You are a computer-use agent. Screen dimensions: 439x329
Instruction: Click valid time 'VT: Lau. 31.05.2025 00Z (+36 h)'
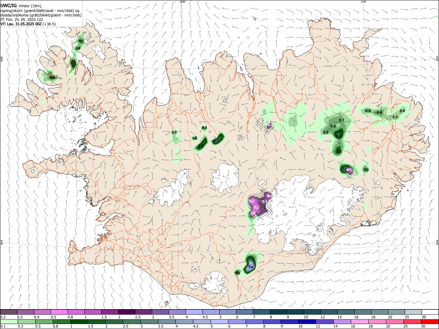pyautogui.click(x=28, y=24)
